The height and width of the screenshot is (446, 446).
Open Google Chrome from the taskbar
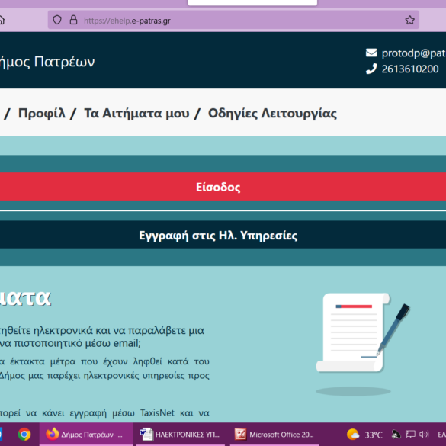(24, 435)
